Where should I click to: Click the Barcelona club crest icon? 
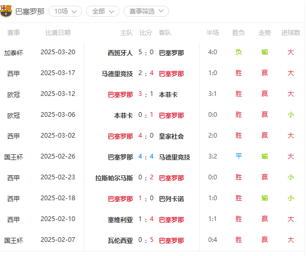[6, 11]
